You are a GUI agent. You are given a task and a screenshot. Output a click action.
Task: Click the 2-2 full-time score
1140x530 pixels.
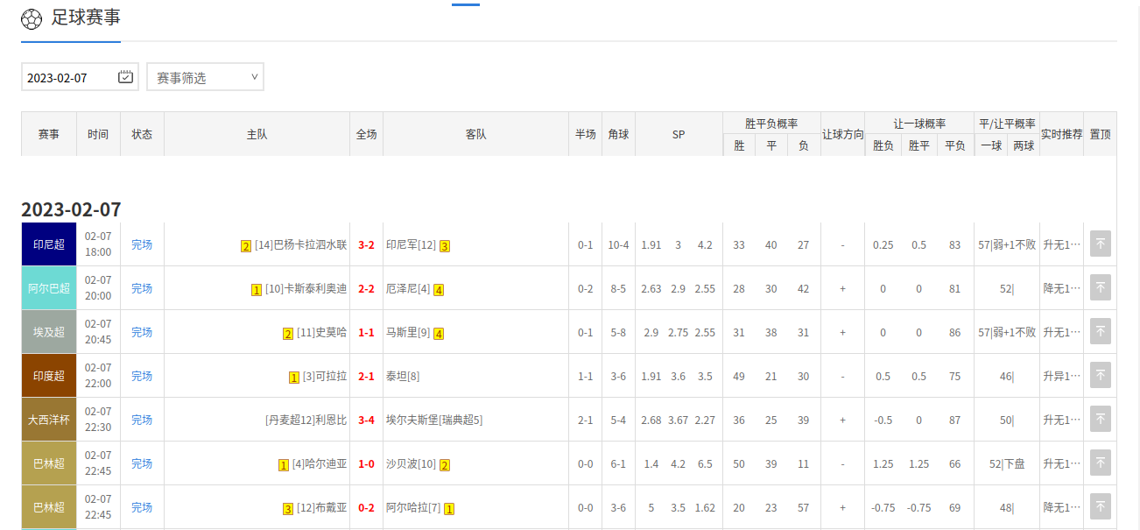coord(366,289)
